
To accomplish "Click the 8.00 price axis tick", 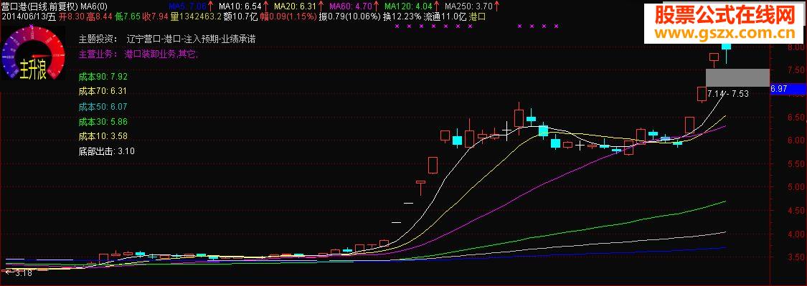I will click(x=797, y=47).
